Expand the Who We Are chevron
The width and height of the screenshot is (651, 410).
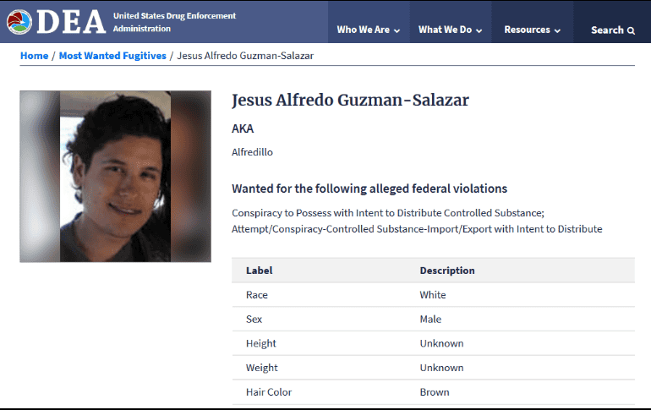pyautogui.click(x=397, y=30)
